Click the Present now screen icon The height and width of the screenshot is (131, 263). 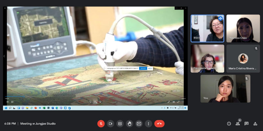click(x=139, y=124)
